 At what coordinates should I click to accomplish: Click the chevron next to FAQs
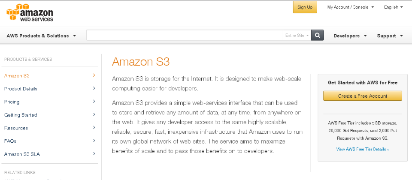(x=94, y=141)
